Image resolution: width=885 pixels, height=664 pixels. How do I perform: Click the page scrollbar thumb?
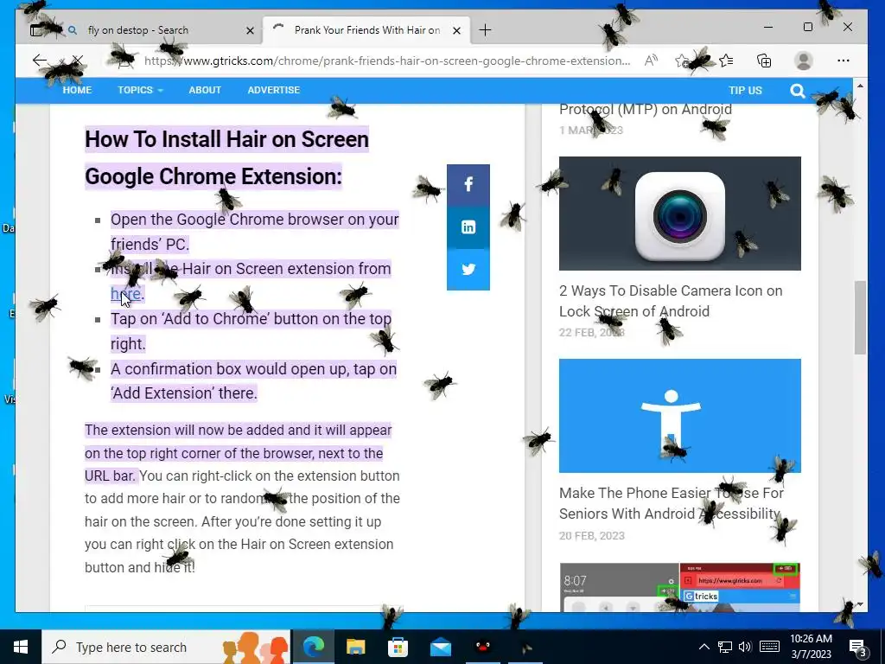(x=860, y=317)
